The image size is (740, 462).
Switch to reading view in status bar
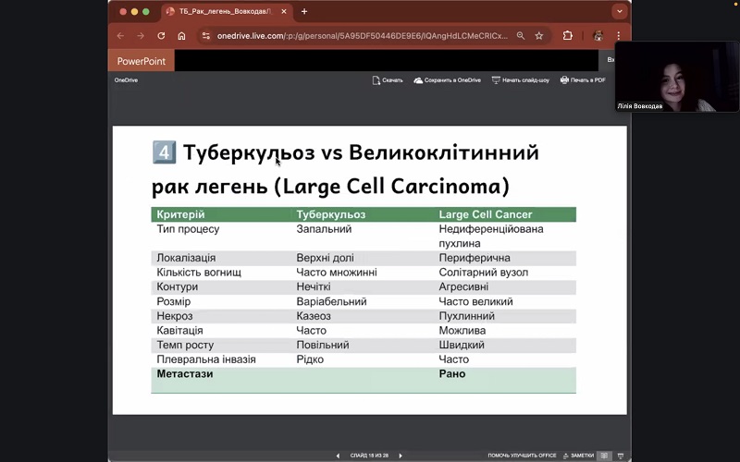click(x=604, y=456)
